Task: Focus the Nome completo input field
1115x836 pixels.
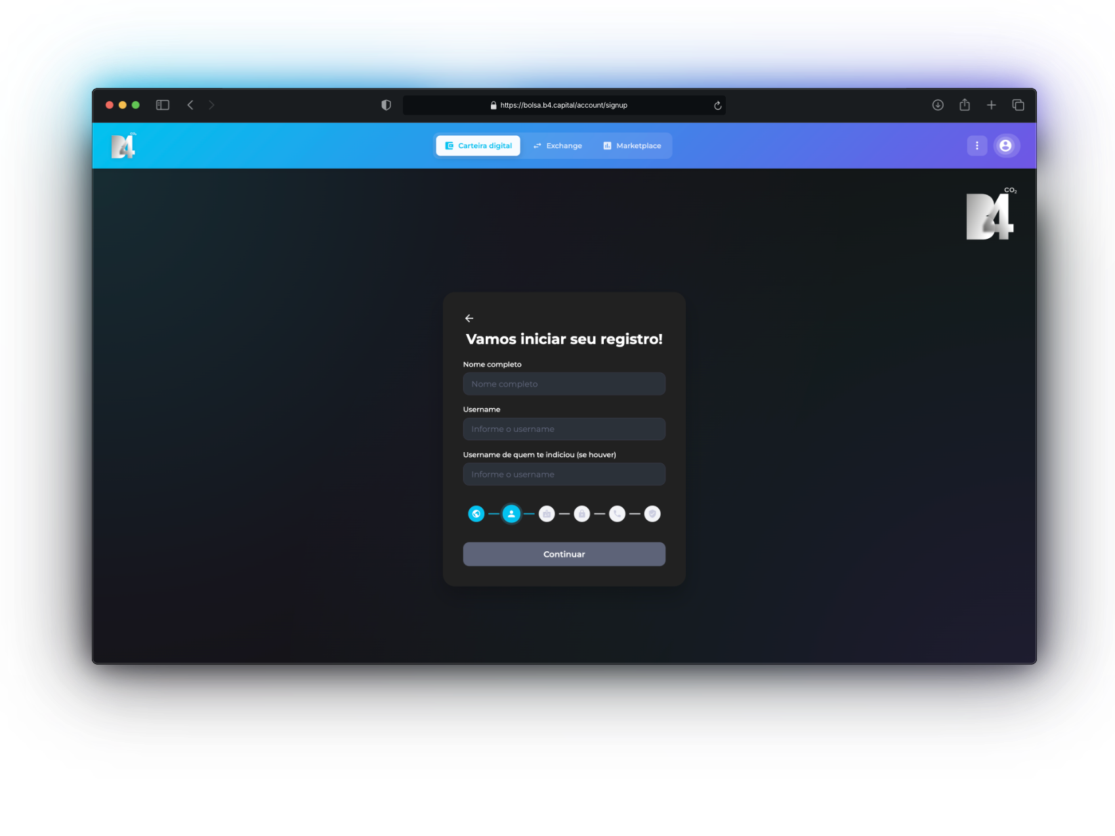Action: point(564,384)
